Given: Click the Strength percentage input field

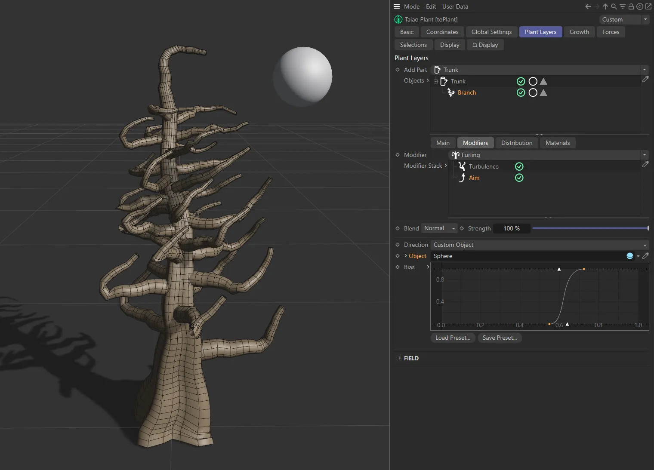Looking at the screenshot, I should [x=511, y=228].
